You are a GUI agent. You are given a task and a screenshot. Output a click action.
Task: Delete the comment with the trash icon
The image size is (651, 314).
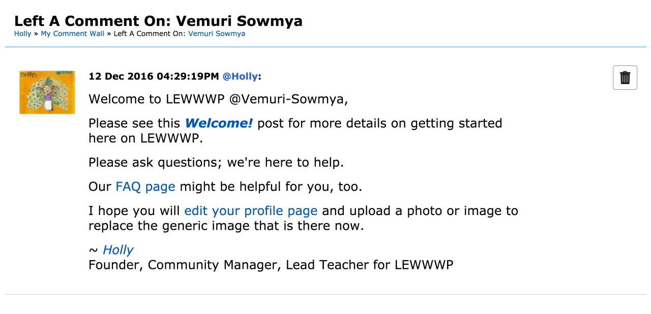(625, 78)
